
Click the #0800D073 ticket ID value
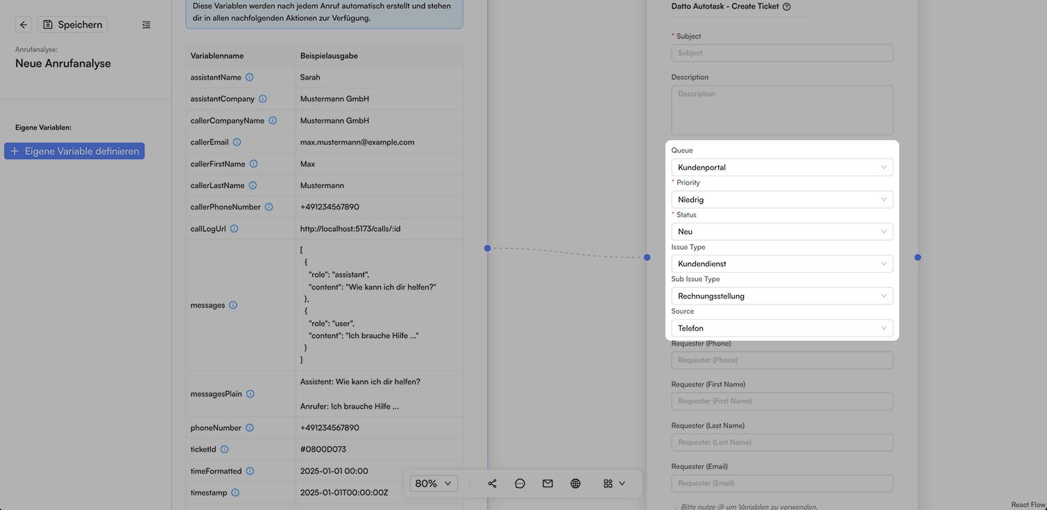[x=323, y=449]
